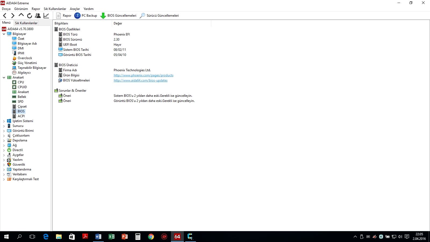This screenshot has height=242, width=430.
Task: Select the Çipset icon item
Action: pyautogui.click(x=14, y=106)
